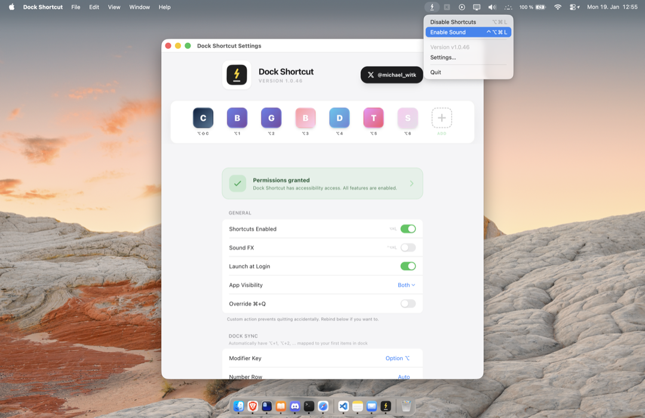Choose Disable Shortcuts in the menu
645x418 pixels.
[x=468, y=21]
